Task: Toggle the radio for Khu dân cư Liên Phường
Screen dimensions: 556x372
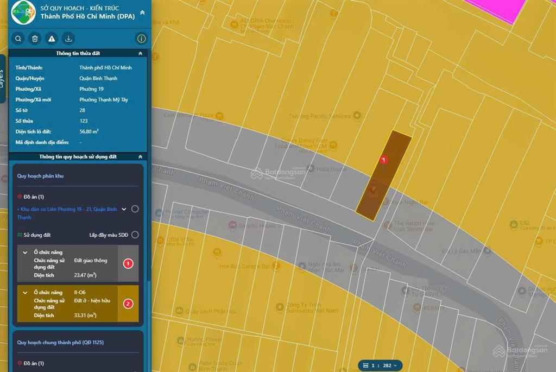Action: tap(135, 209)
